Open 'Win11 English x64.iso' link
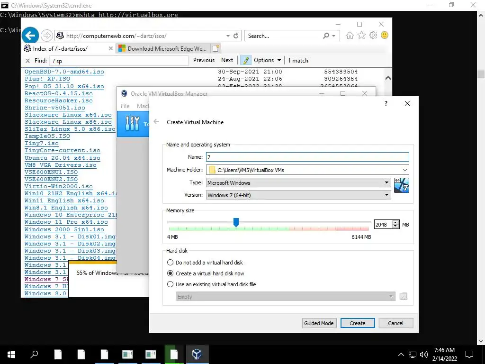The width and height of the screenshot is (485, 364). click(x=64, y=200)
